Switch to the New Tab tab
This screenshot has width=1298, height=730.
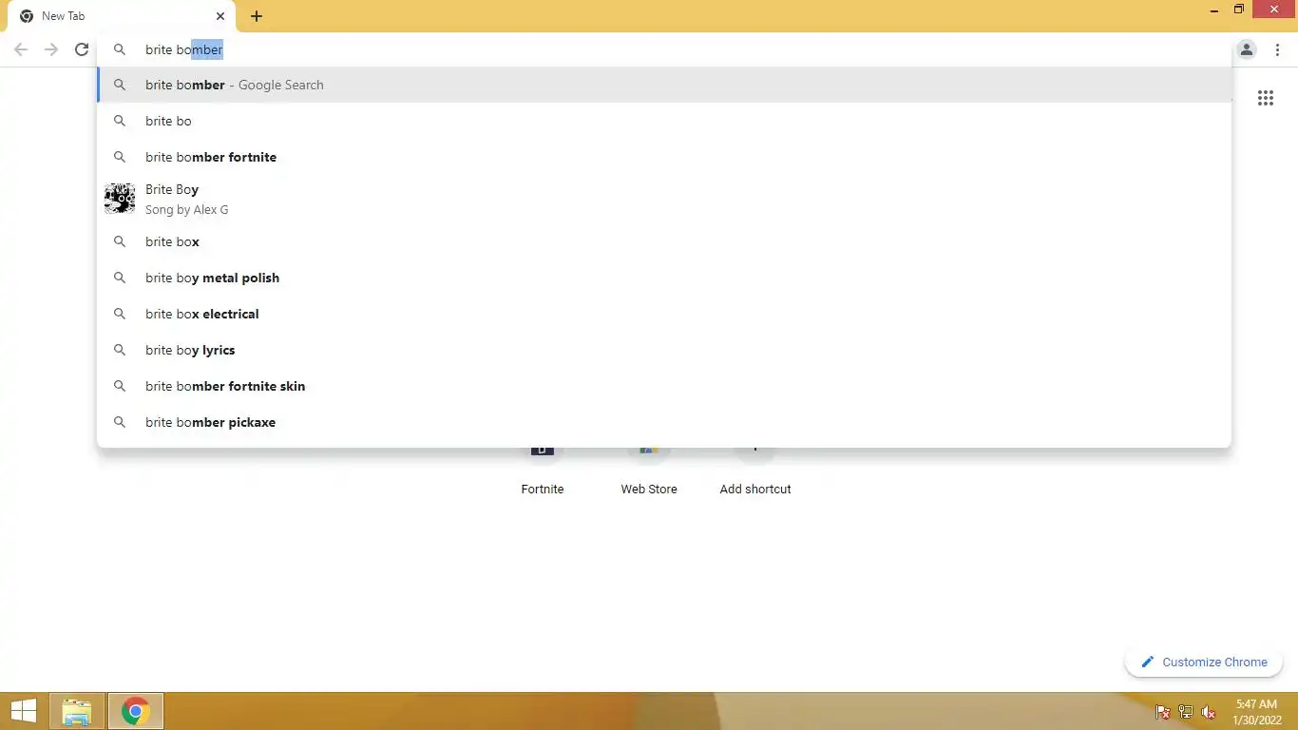click(122, 16)
